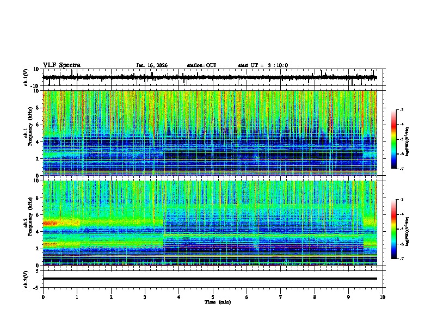The width and height of the screenshot is (431, 333).
Task: Click the "Time (min)" x-axis label
Action: [218, 302]
